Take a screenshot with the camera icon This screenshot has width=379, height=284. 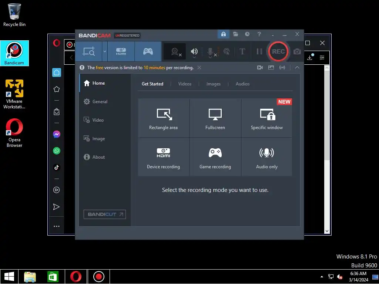coord(297,51)
